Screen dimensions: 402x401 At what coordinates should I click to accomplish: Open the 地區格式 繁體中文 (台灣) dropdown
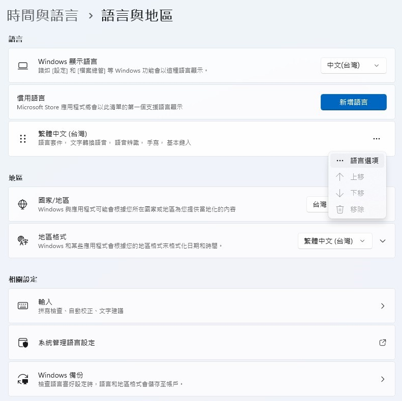(334, 241)
